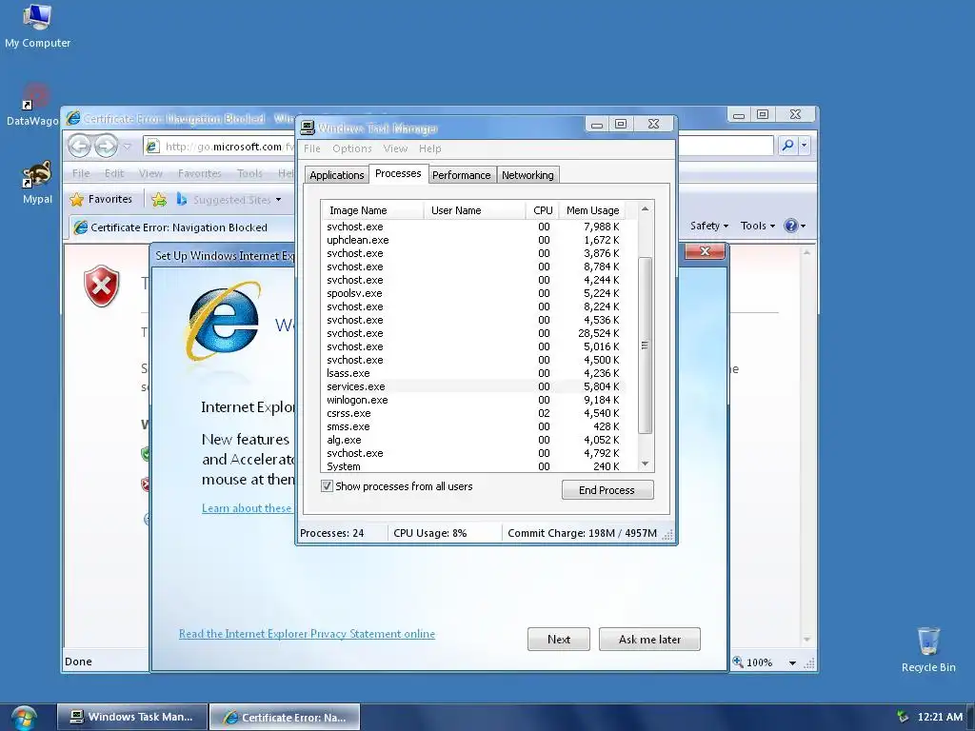Screen dimensions: 975x731
Task: Switch to the Performance tab
Action: (462, 175)
